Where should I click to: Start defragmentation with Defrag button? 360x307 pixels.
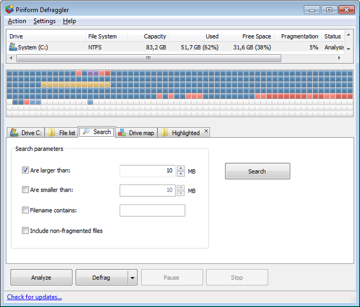101,278
